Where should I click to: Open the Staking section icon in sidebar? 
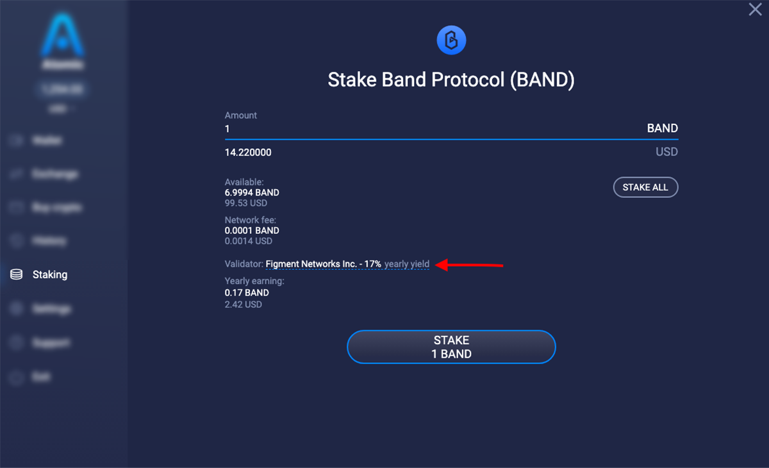tap(16, 274)
